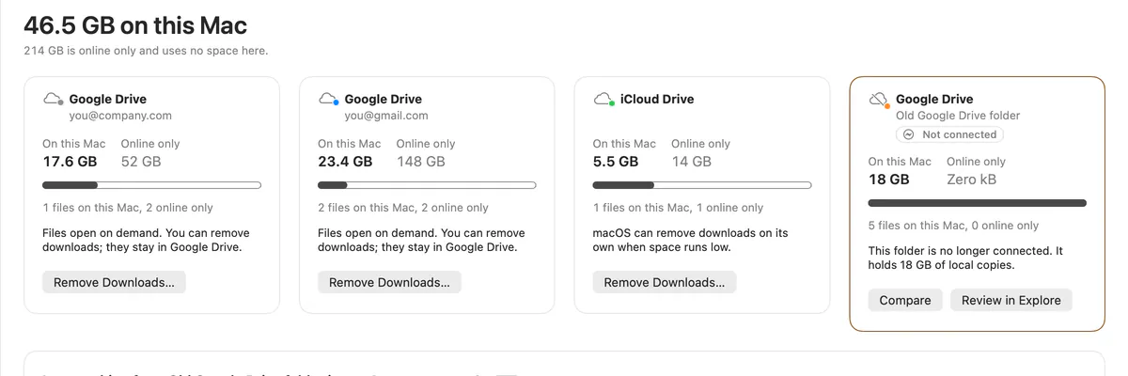Screen dimensions: 1128x376
Task: Select the you@gmail.com Google Drive card title
Action: [x=384, y=99]
